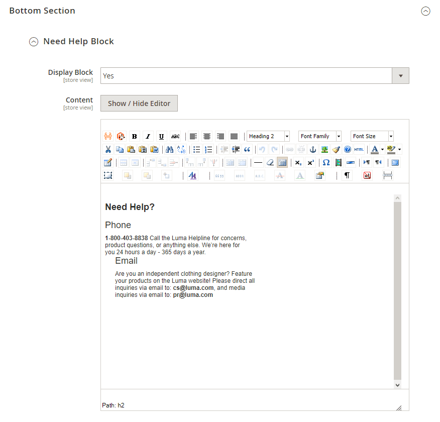
Task: Paste as plain text
Action: point(143,149)
